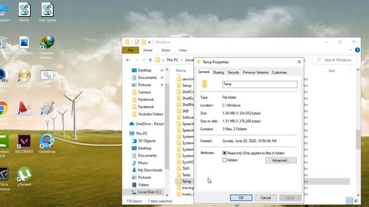This screenshot has width=369, height=207.
Task: Click the Help question mark icon in Explorer
Action: click(x=357, y=50)
